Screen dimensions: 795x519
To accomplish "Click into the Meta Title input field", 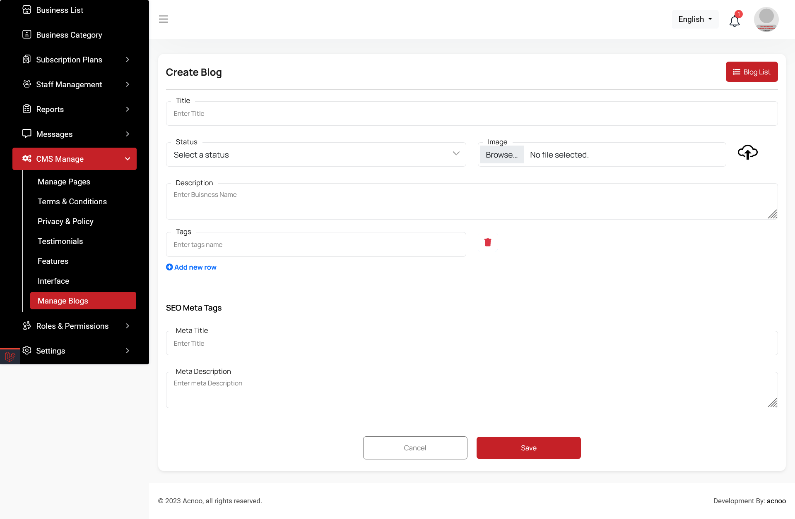I will (x=472, y=343).
